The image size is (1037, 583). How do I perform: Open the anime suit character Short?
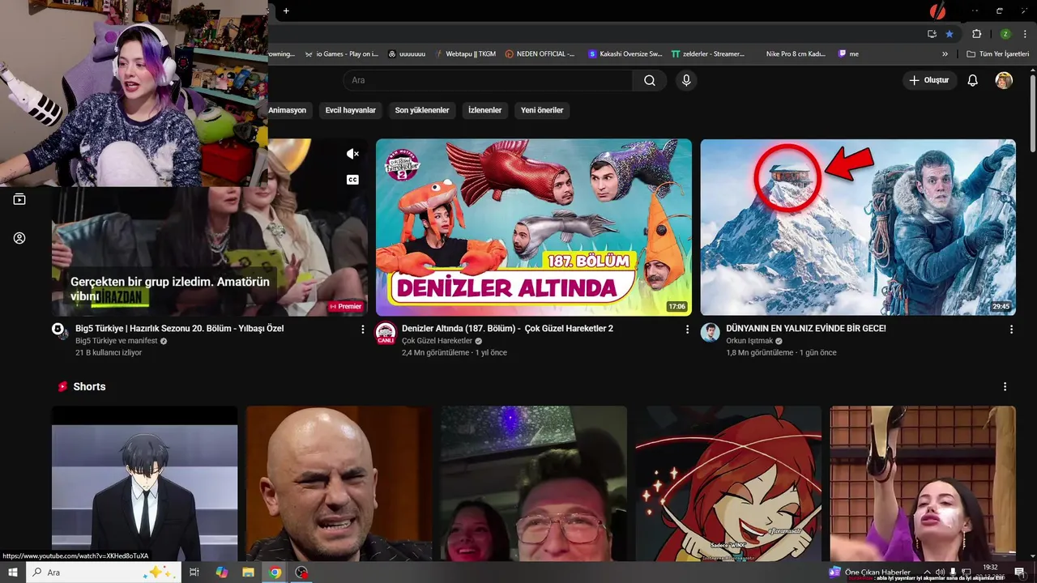(x=145, y=483)
